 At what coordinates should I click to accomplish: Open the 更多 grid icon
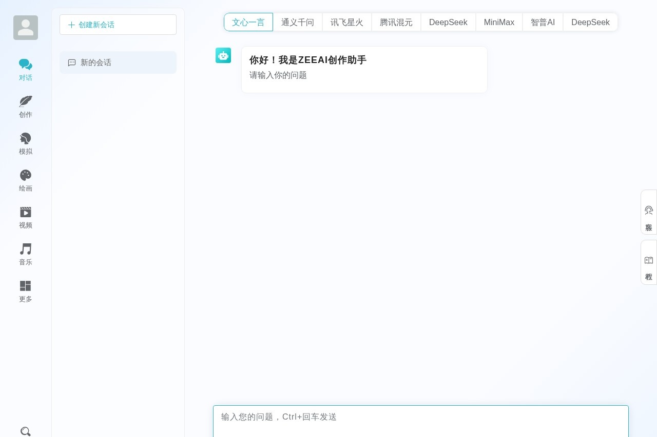tap(26, 286)
